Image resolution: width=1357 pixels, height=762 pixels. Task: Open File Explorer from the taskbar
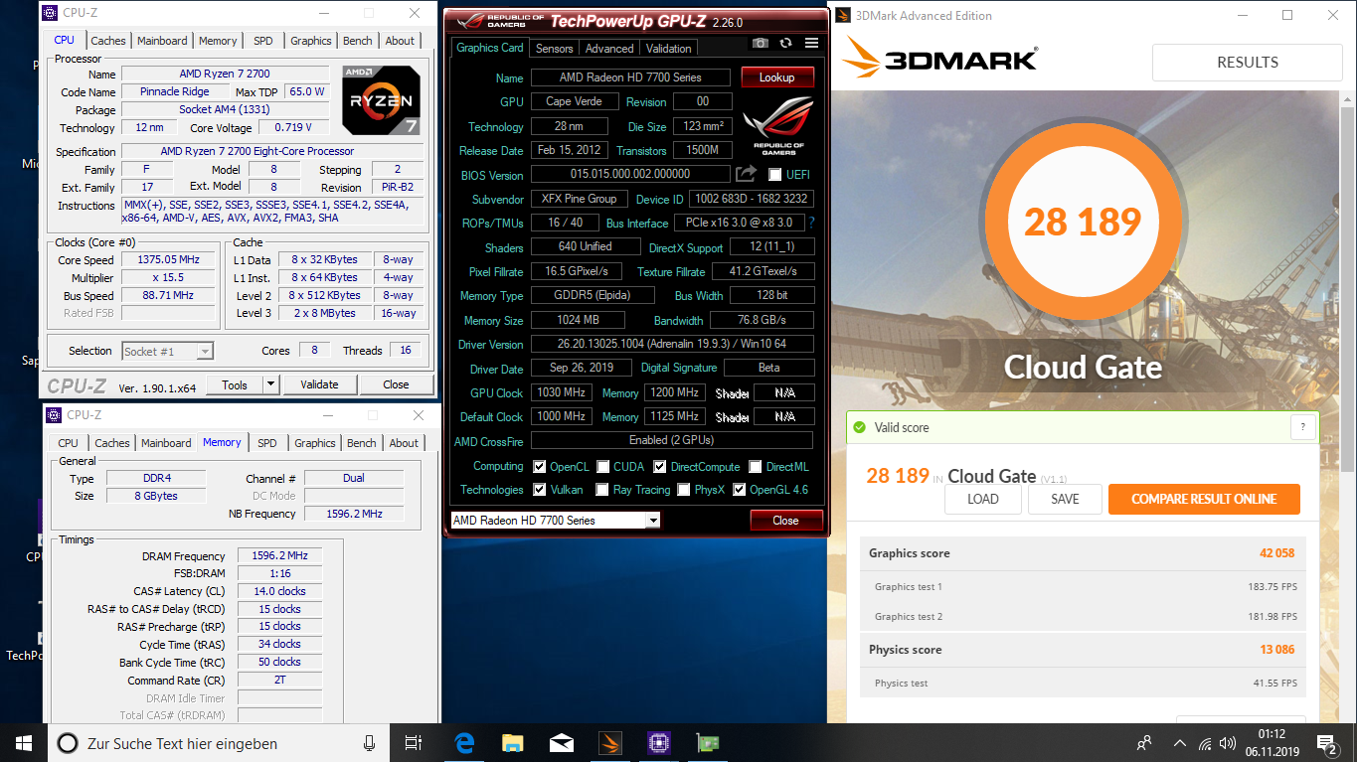513,743
